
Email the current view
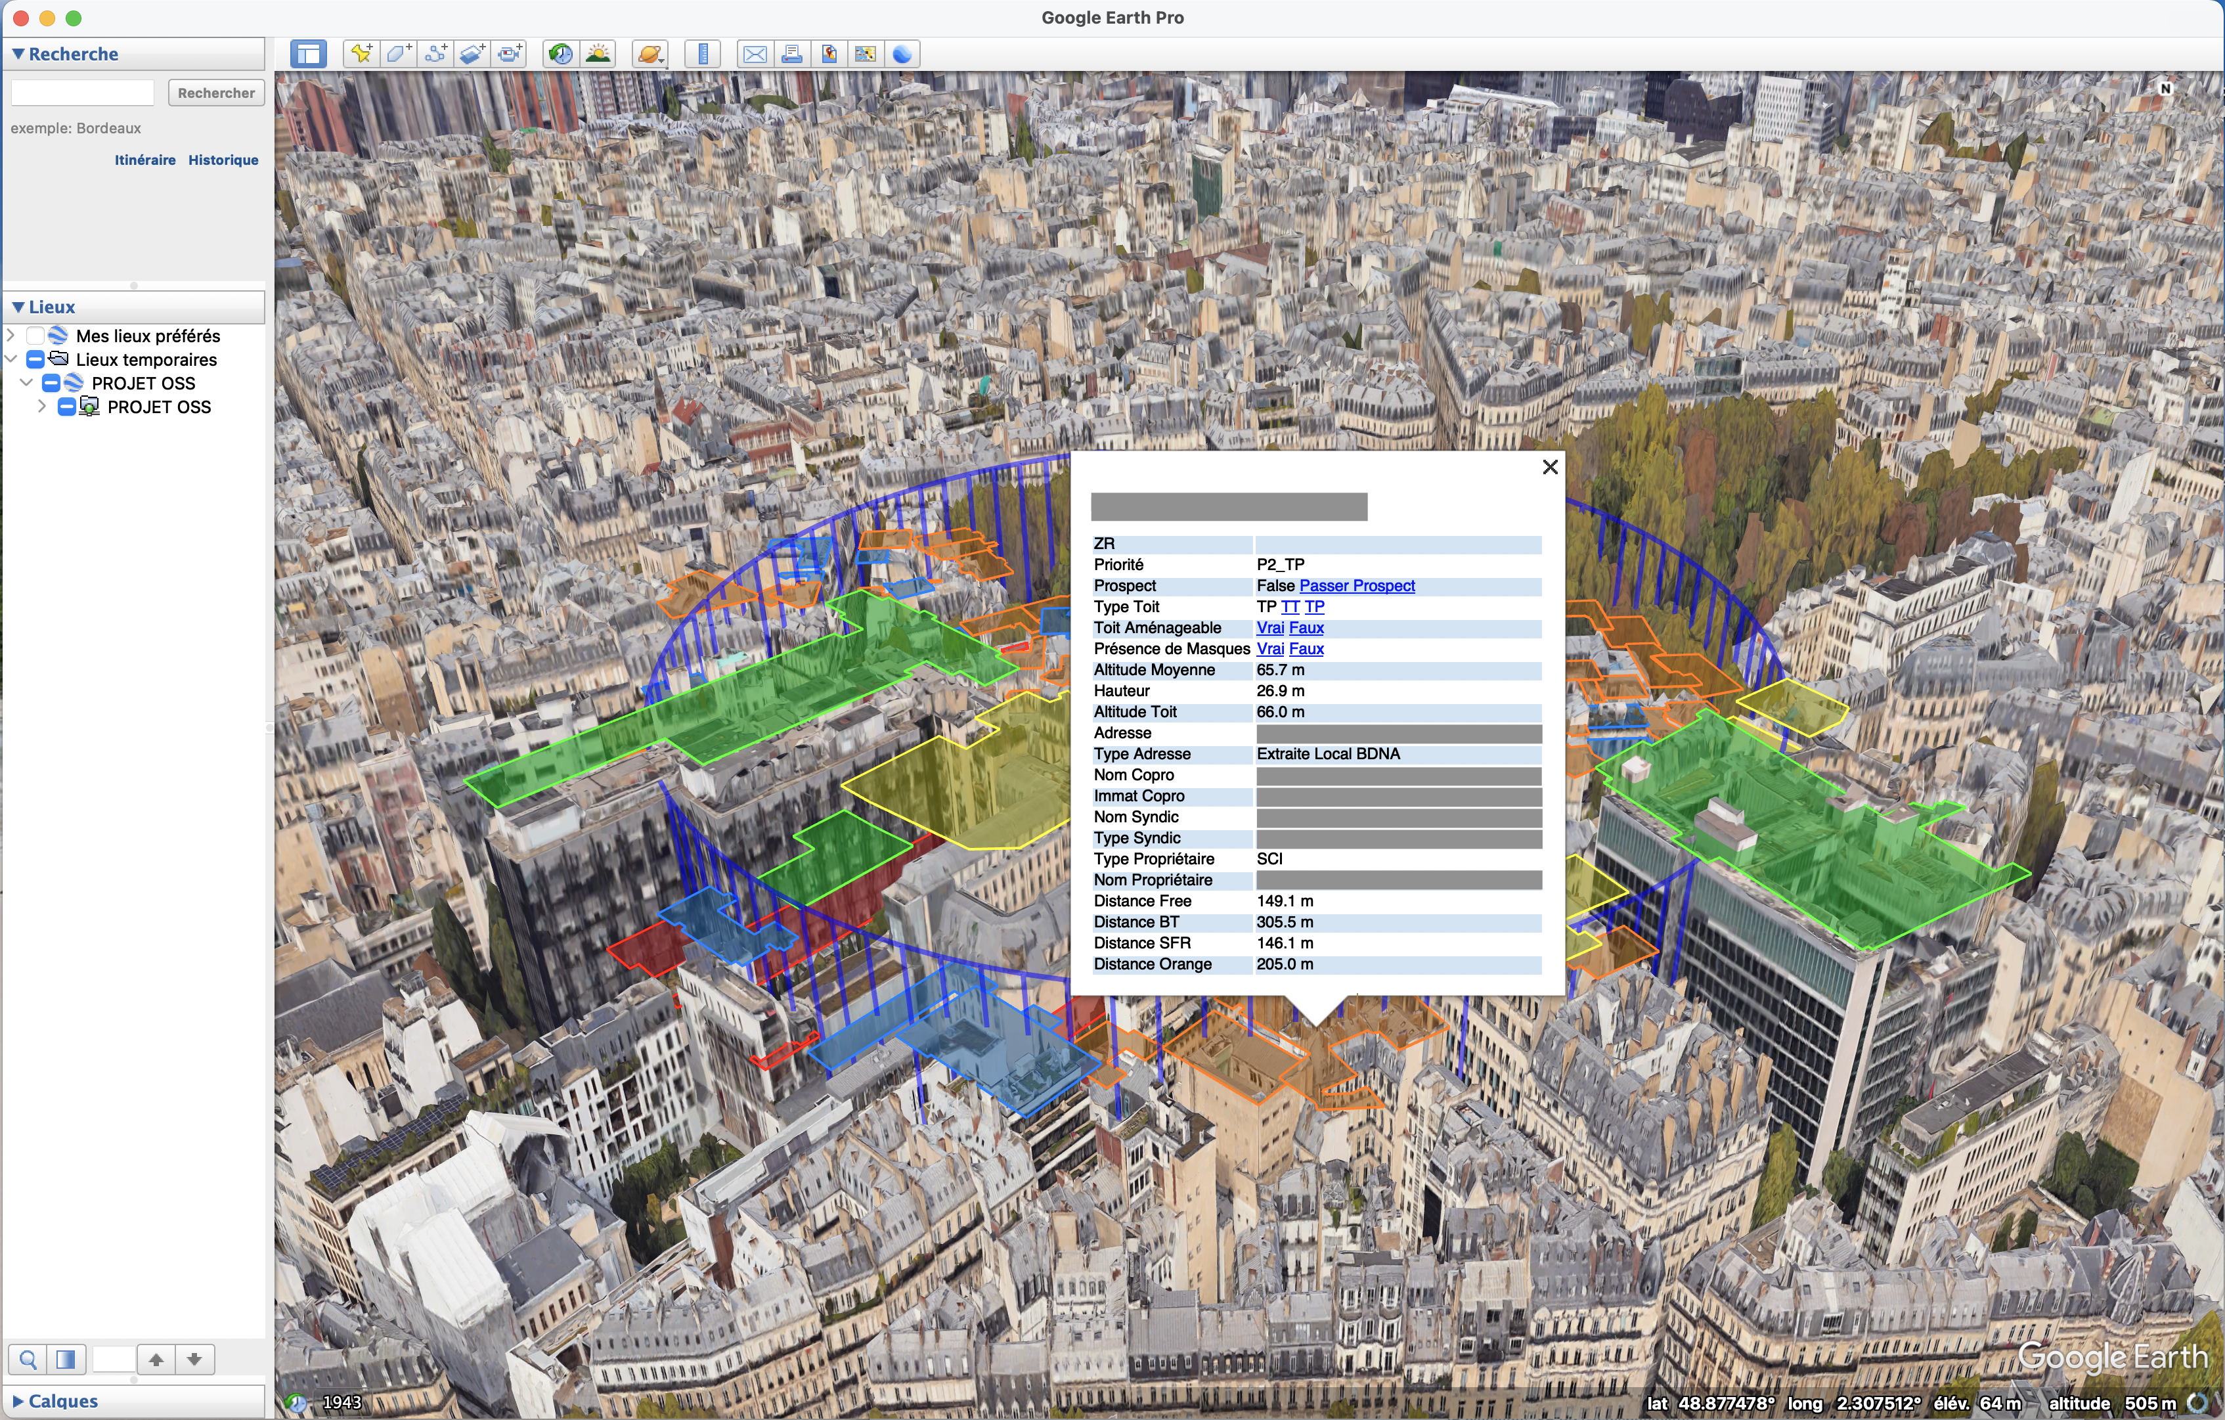coord(754,55)
